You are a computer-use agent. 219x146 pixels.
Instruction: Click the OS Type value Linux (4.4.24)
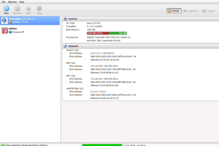click(94, 23)
